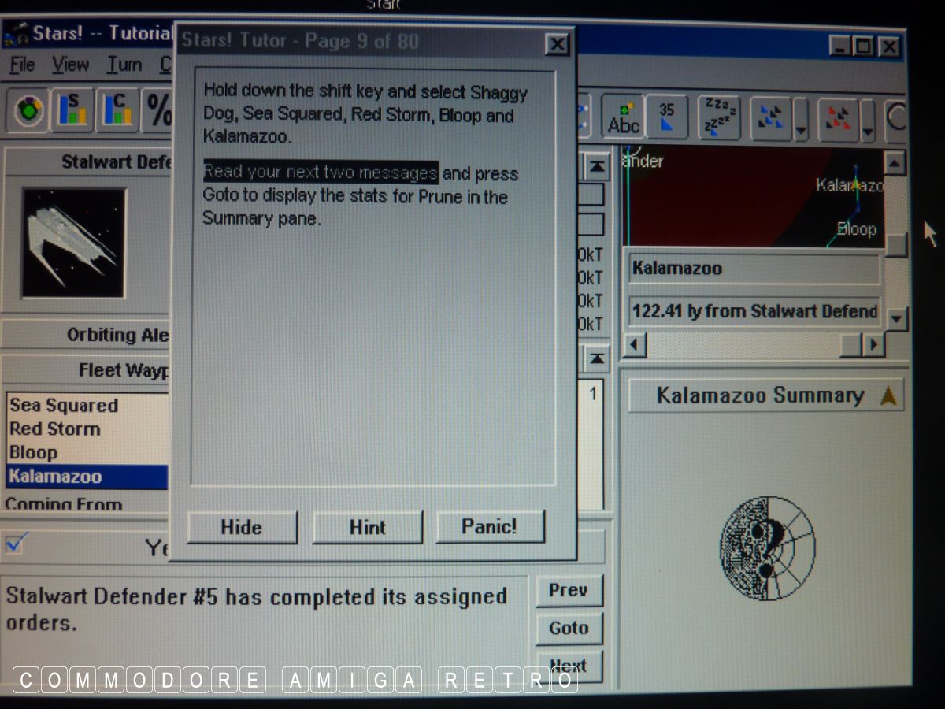
Task: Click the blue ship design filter icon
Action: 769,118
